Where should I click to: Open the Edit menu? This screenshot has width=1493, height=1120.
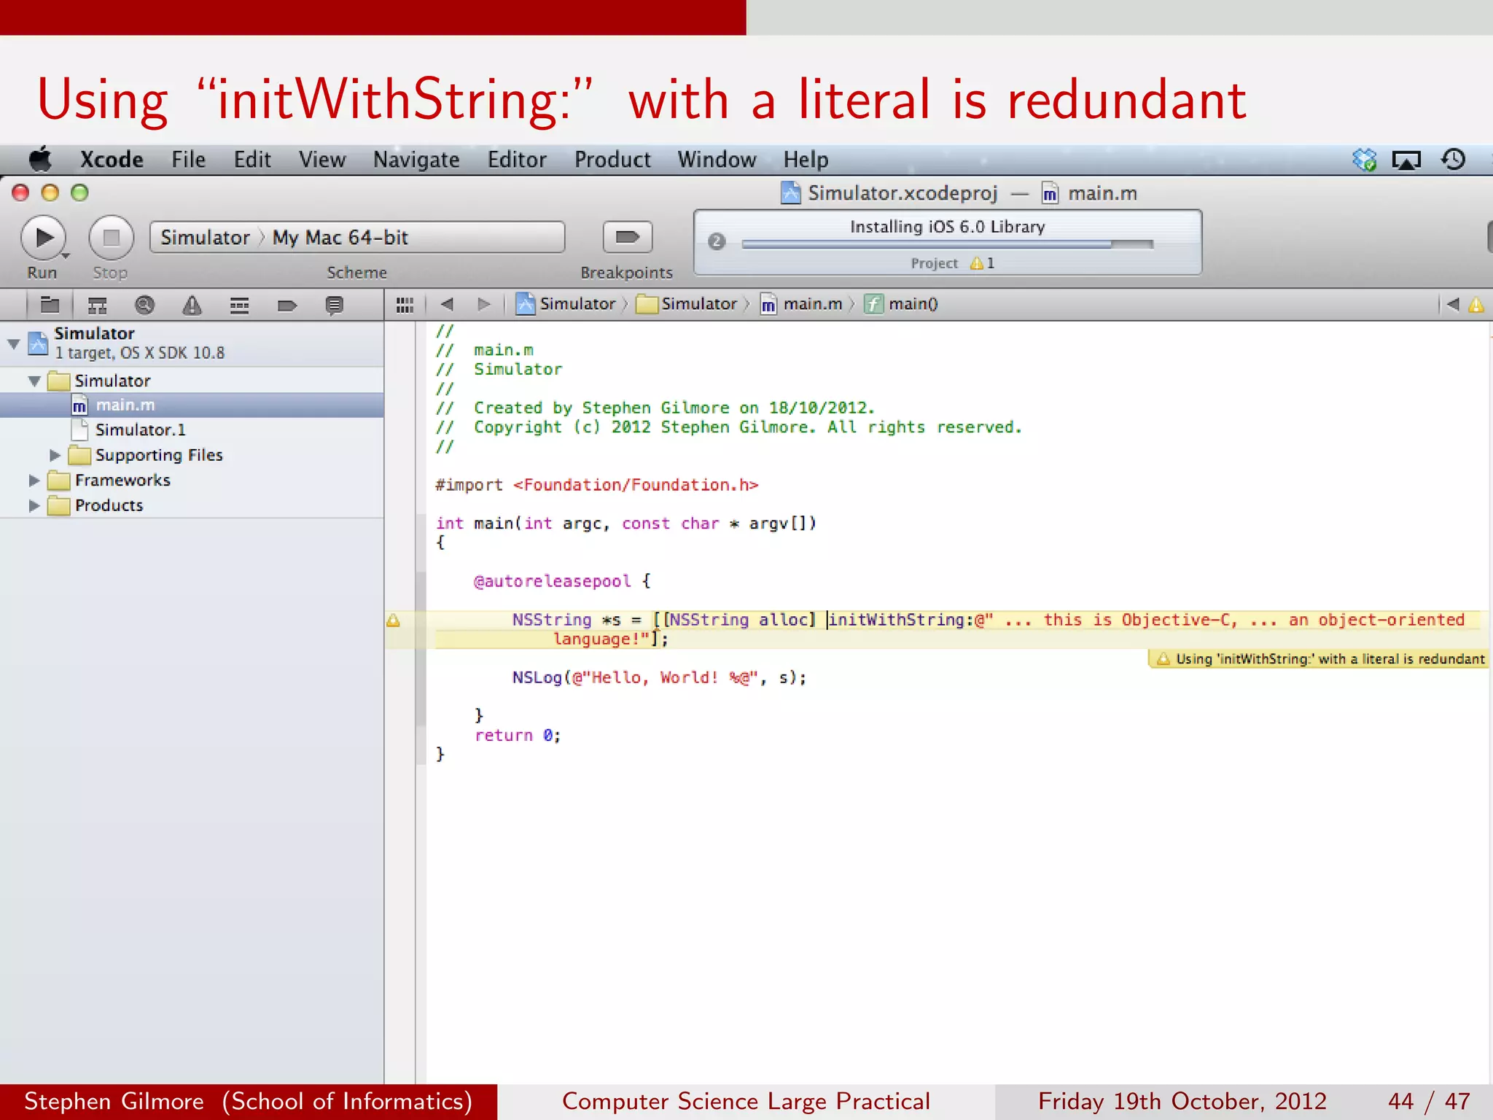(x=252, y=159)
